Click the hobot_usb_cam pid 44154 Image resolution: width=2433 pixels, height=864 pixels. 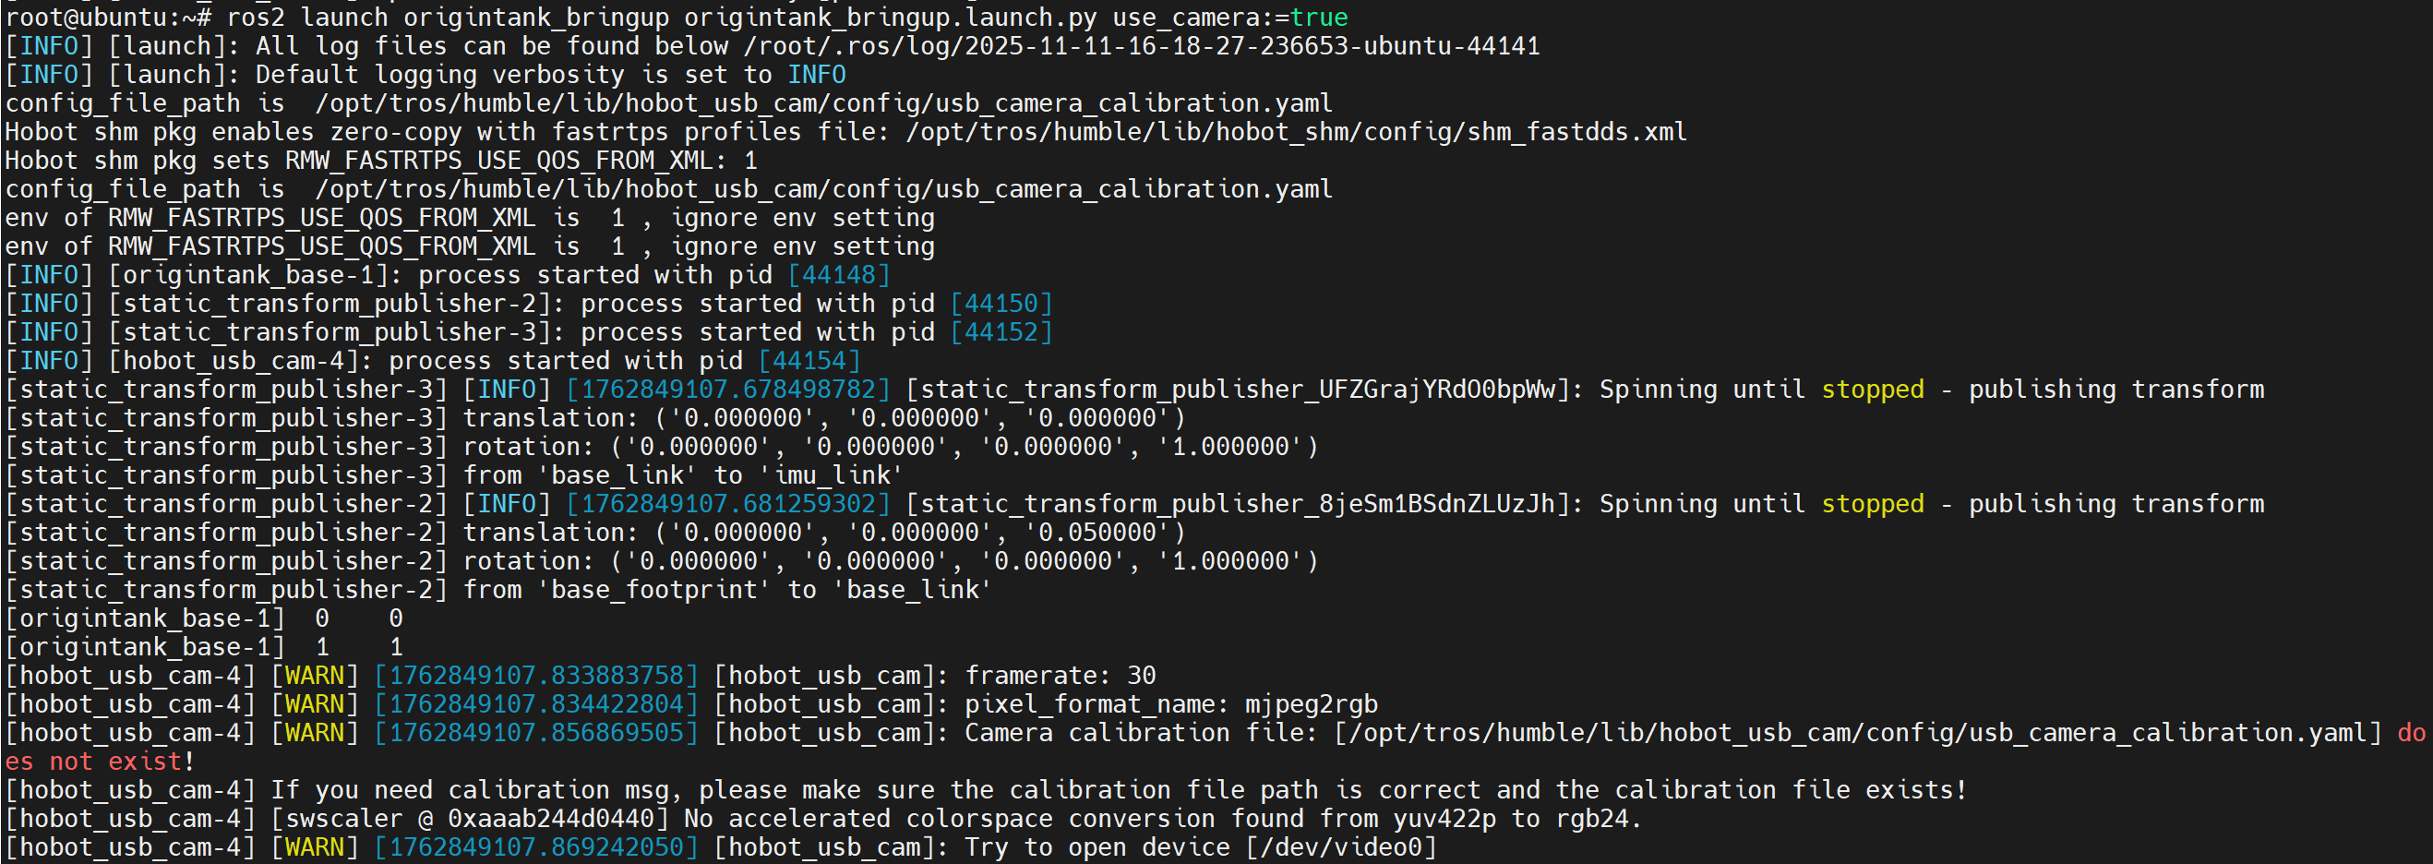[809, 361]
